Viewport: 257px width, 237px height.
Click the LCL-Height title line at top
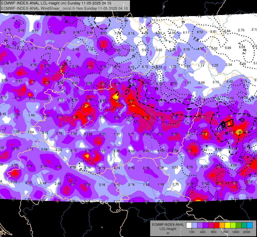click(x=56, y=3)
